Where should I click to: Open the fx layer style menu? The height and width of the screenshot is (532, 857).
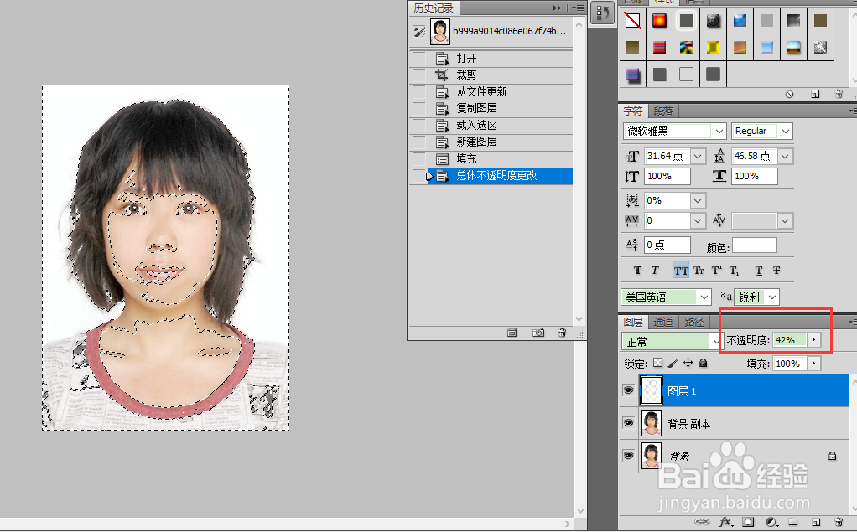point(726,522)
